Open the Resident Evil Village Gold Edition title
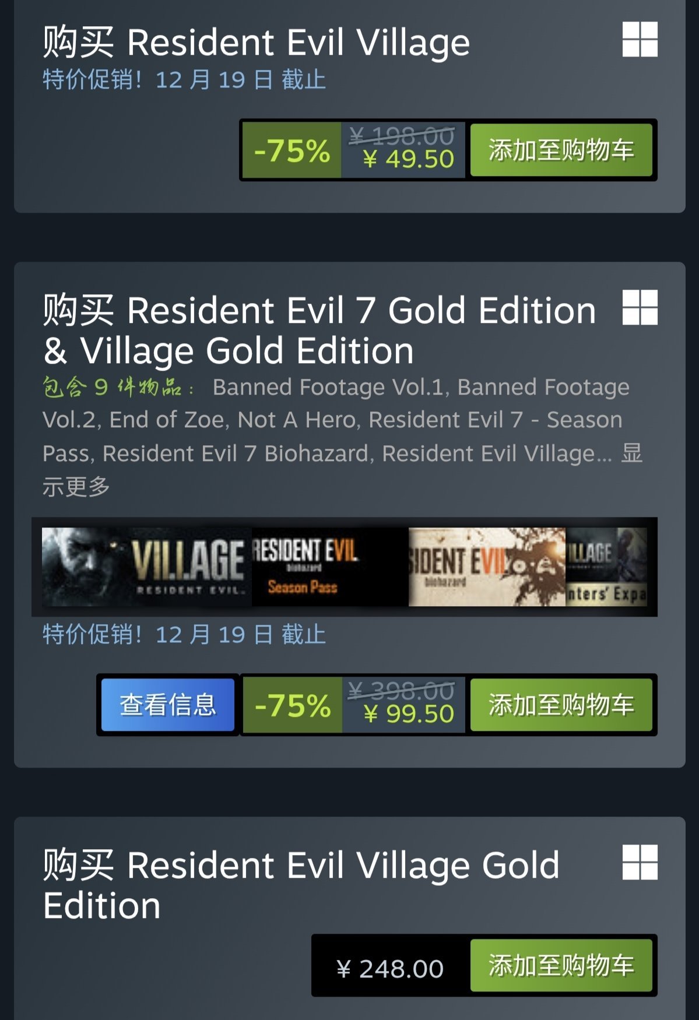699x1020 pixels. (301, 885)
